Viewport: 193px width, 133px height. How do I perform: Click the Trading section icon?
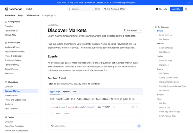[x=6, y=117]
